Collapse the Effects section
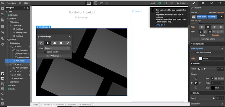Viewport: 225px width, 107px height. 207,93
